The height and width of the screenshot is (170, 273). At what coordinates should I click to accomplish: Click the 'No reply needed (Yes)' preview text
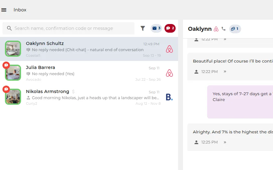pos(53,74)
